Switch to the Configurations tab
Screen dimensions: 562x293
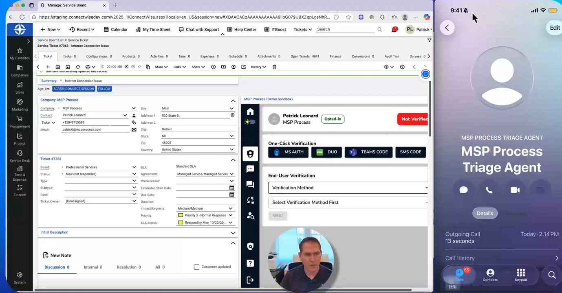click(99, 57)
